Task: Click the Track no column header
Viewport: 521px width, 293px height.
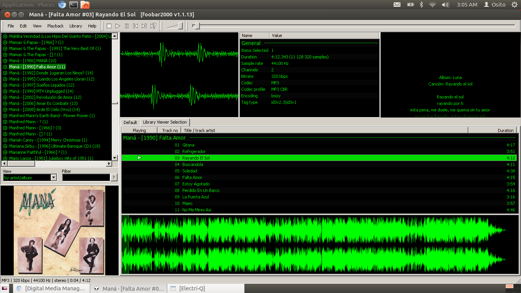Action: tap(170, 130)
